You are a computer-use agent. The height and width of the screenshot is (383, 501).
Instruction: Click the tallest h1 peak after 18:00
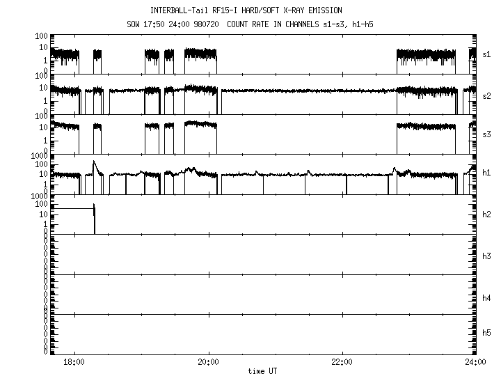94,162
